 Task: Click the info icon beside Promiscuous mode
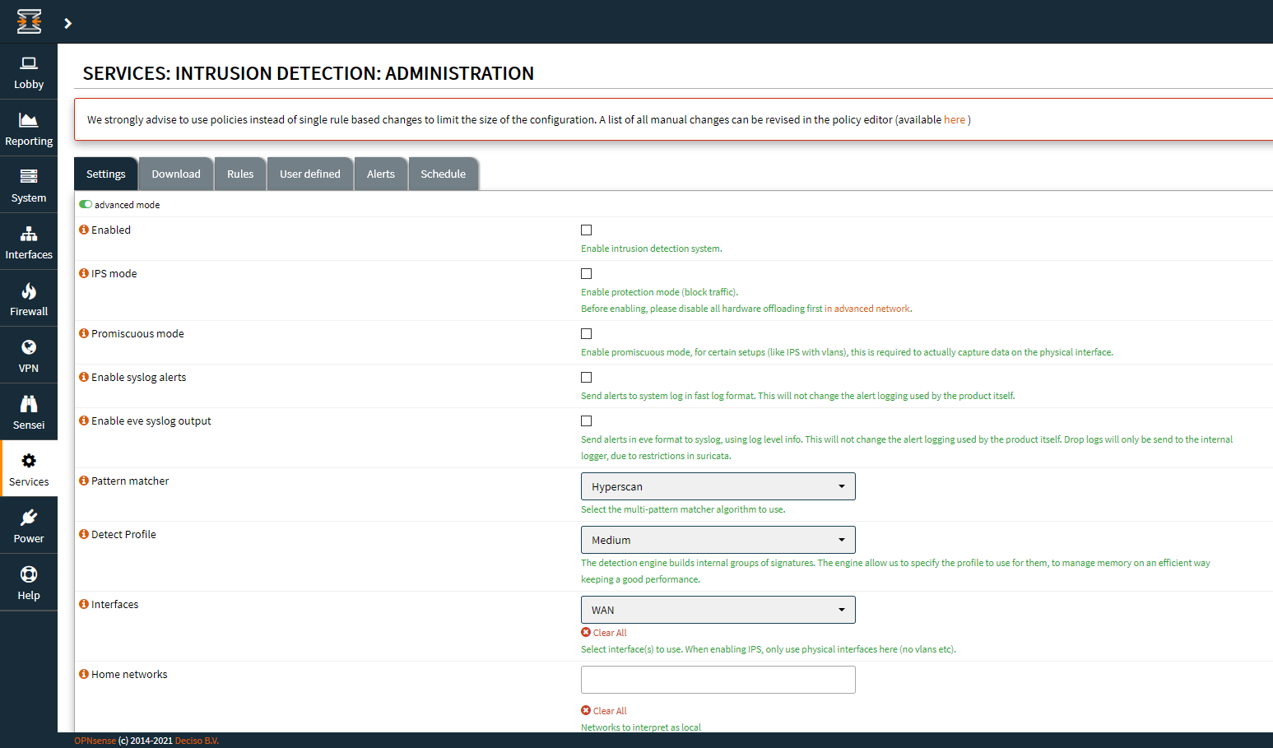tap(84, 333)
